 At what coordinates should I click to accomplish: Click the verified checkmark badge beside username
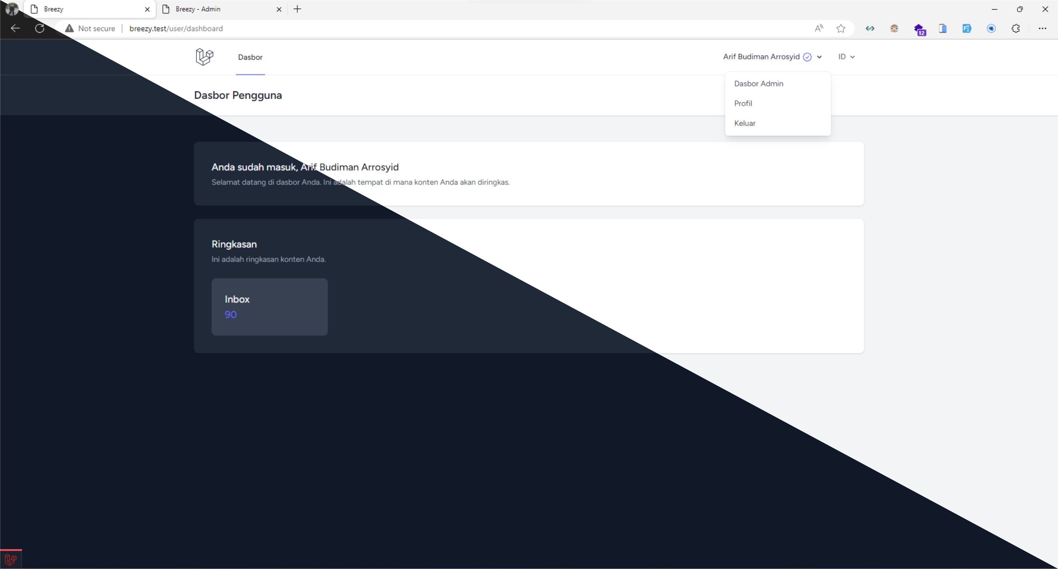tap(807, 57)
